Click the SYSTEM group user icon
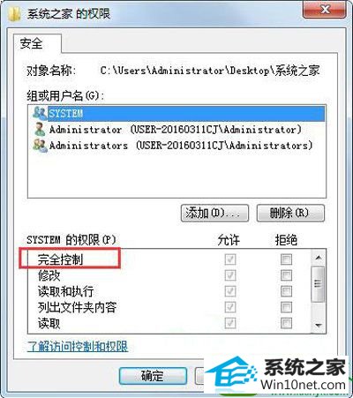This screenshot has width=353, height=398. pos(40,113)
